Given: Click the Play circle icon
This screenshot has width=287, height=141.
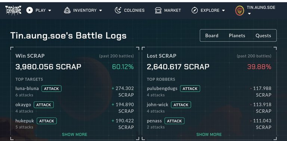Looking at the screenshot, I should [30, 10].
